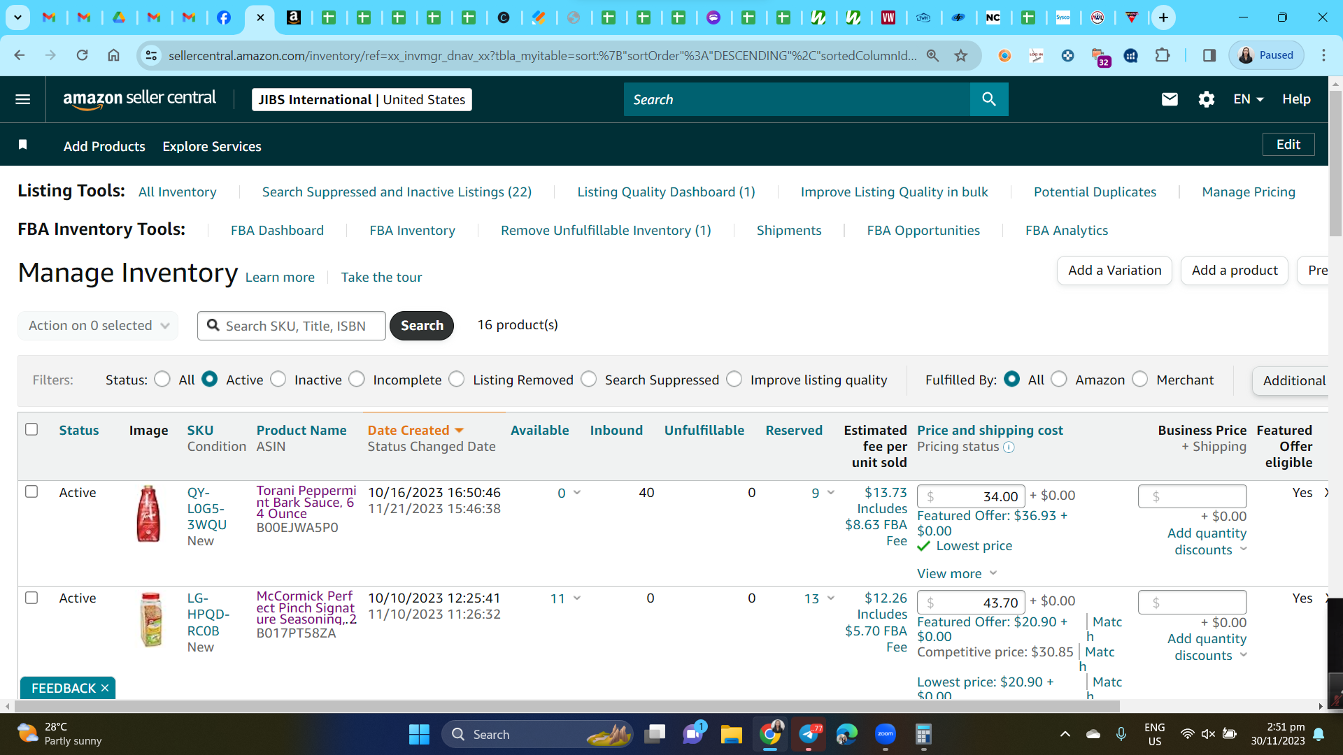Open All Inventory listing tool

(178, 192)
